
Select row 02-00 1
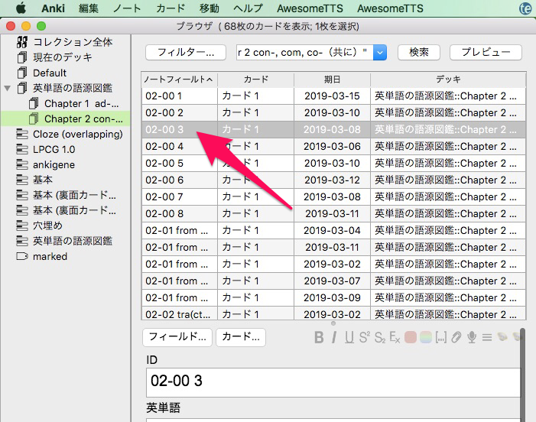coord(333,96)
